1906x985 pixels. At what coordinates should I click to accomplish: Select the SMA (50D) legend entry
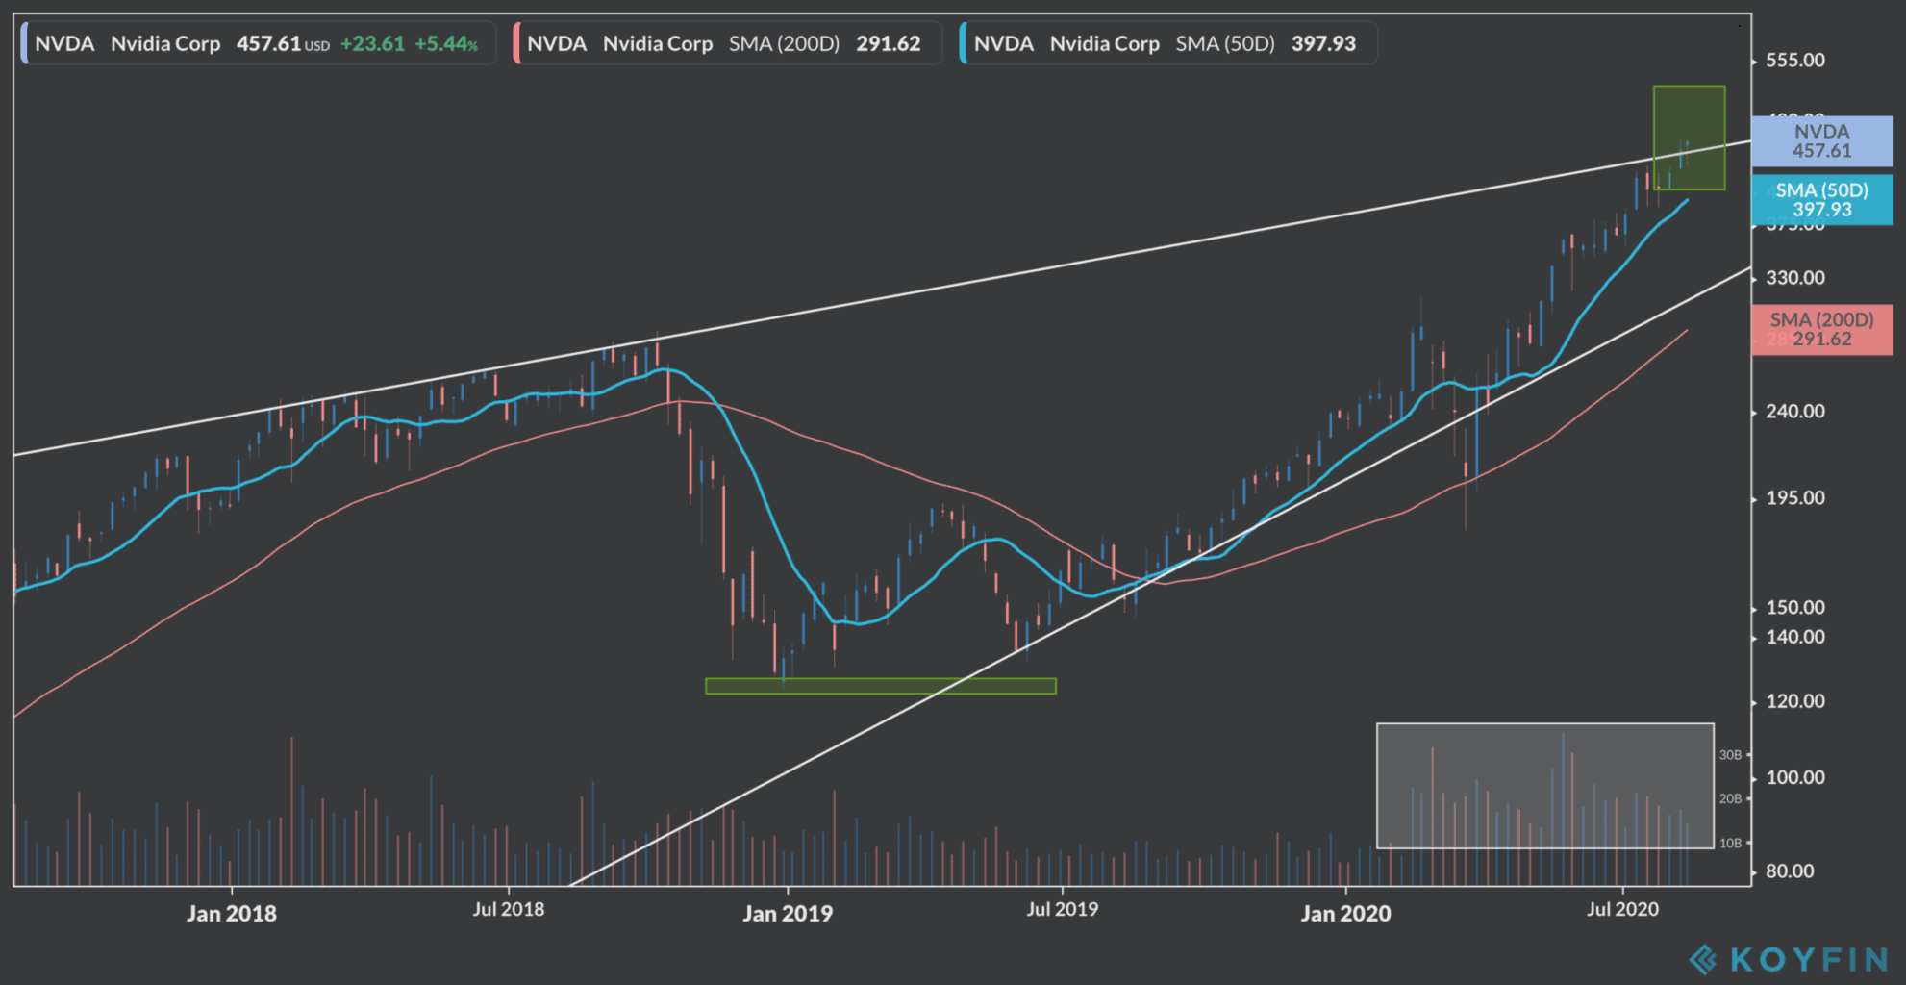pyautogui.click(x=1167, y=44)
